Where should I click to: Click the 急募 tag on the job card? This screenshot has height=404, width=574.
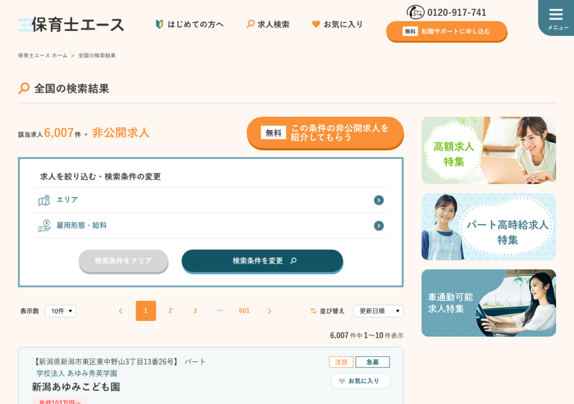pos(373,362)
